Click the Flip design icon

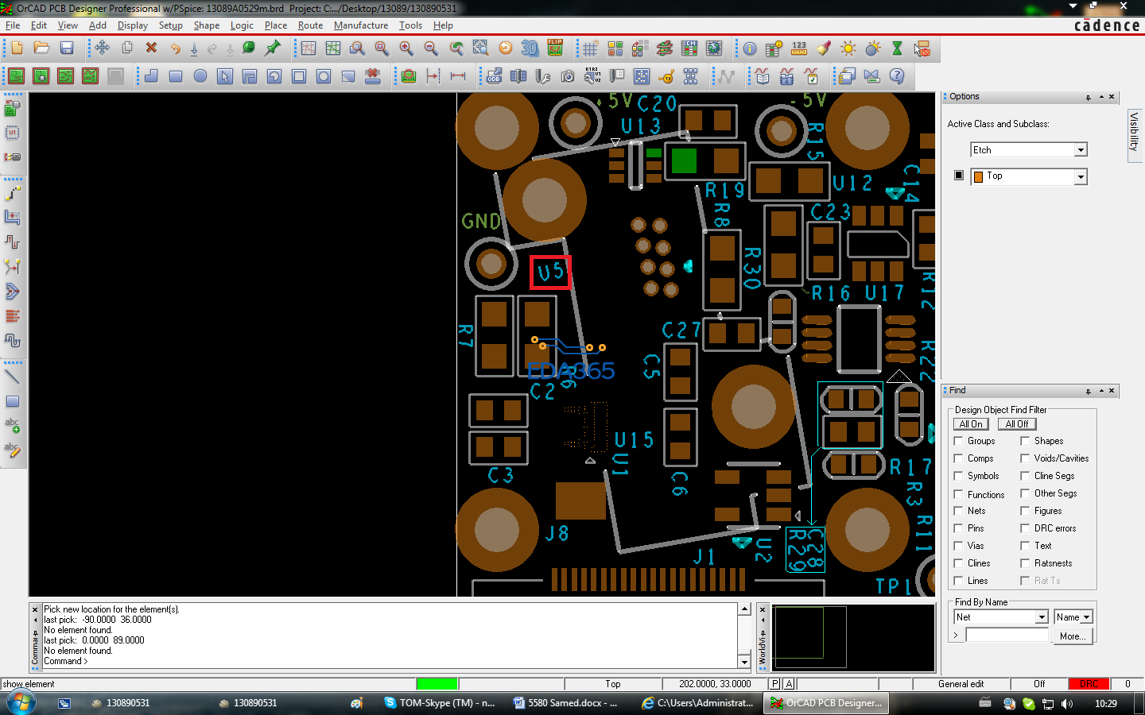[x=555, y=48]
